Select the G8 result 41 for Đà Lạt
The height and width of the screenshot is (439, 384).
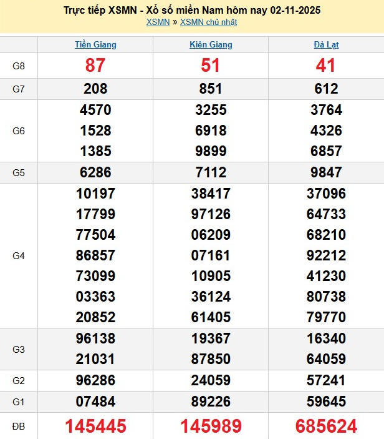point(326,66)
